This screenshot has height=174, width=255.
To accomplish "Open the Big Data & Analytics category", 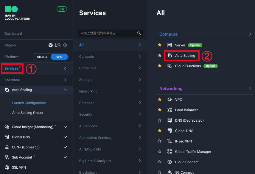I will point(110,161).
